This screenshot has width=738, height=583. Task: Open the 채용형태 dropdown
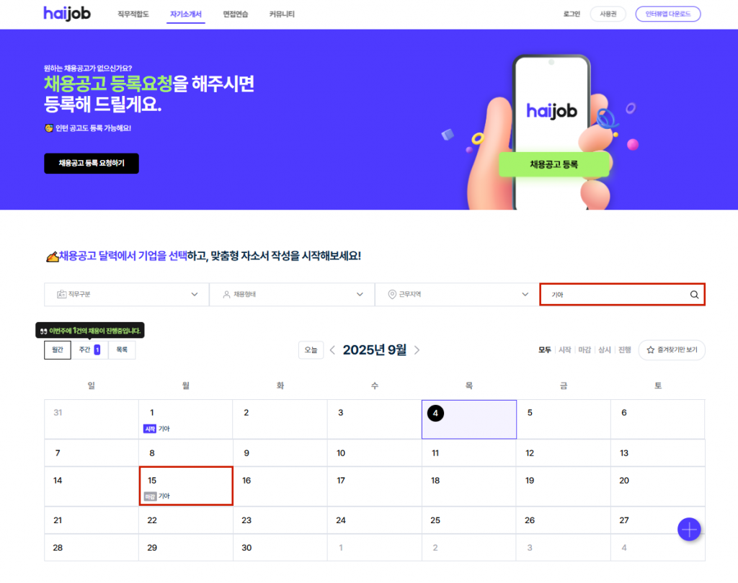(292, 295)
